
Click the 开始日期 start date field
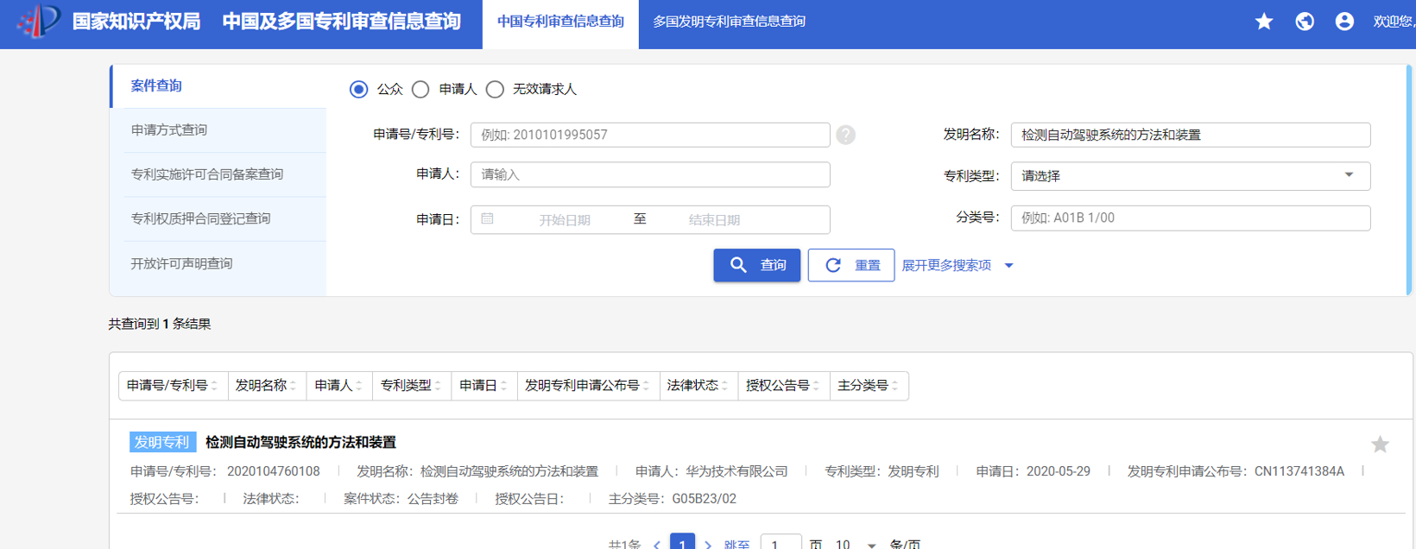click(x=565, y=220)
